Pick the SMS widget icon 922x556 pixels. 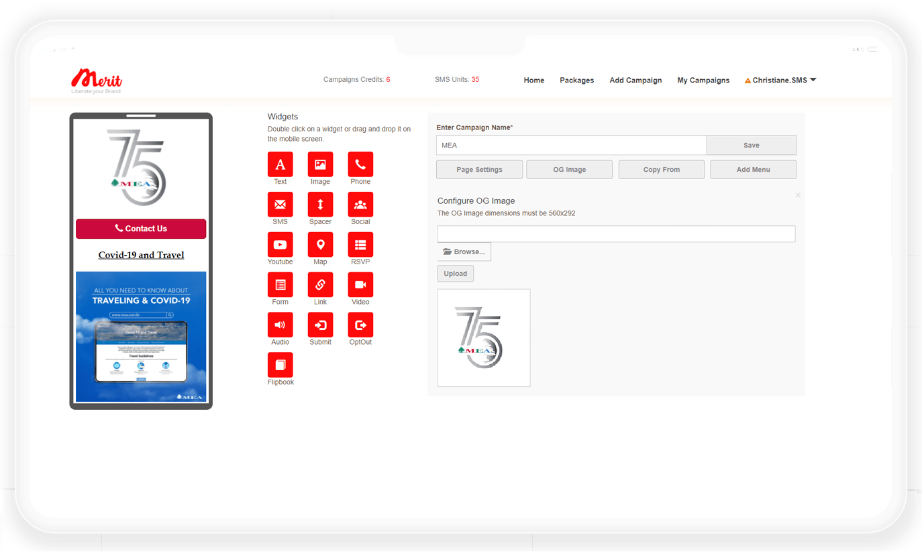280,205
